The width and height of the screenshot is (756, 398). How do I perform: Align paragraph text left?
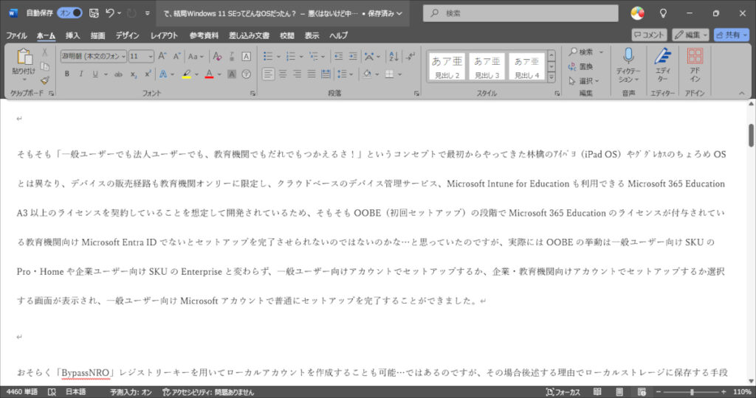tap(268, 74)
